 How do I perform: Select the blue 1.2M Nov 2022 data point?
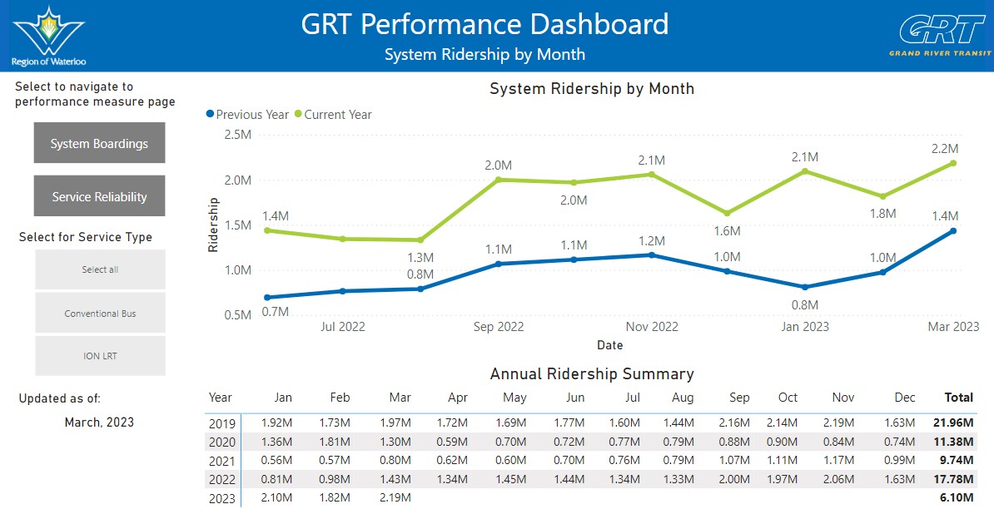(651, 255)
